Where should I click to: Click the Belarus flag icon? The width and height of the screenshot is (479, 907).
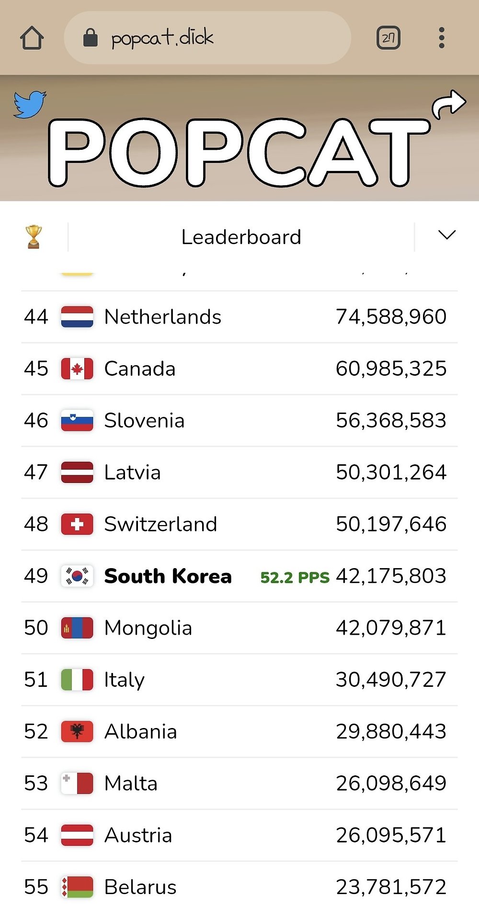tap(77, 887)
